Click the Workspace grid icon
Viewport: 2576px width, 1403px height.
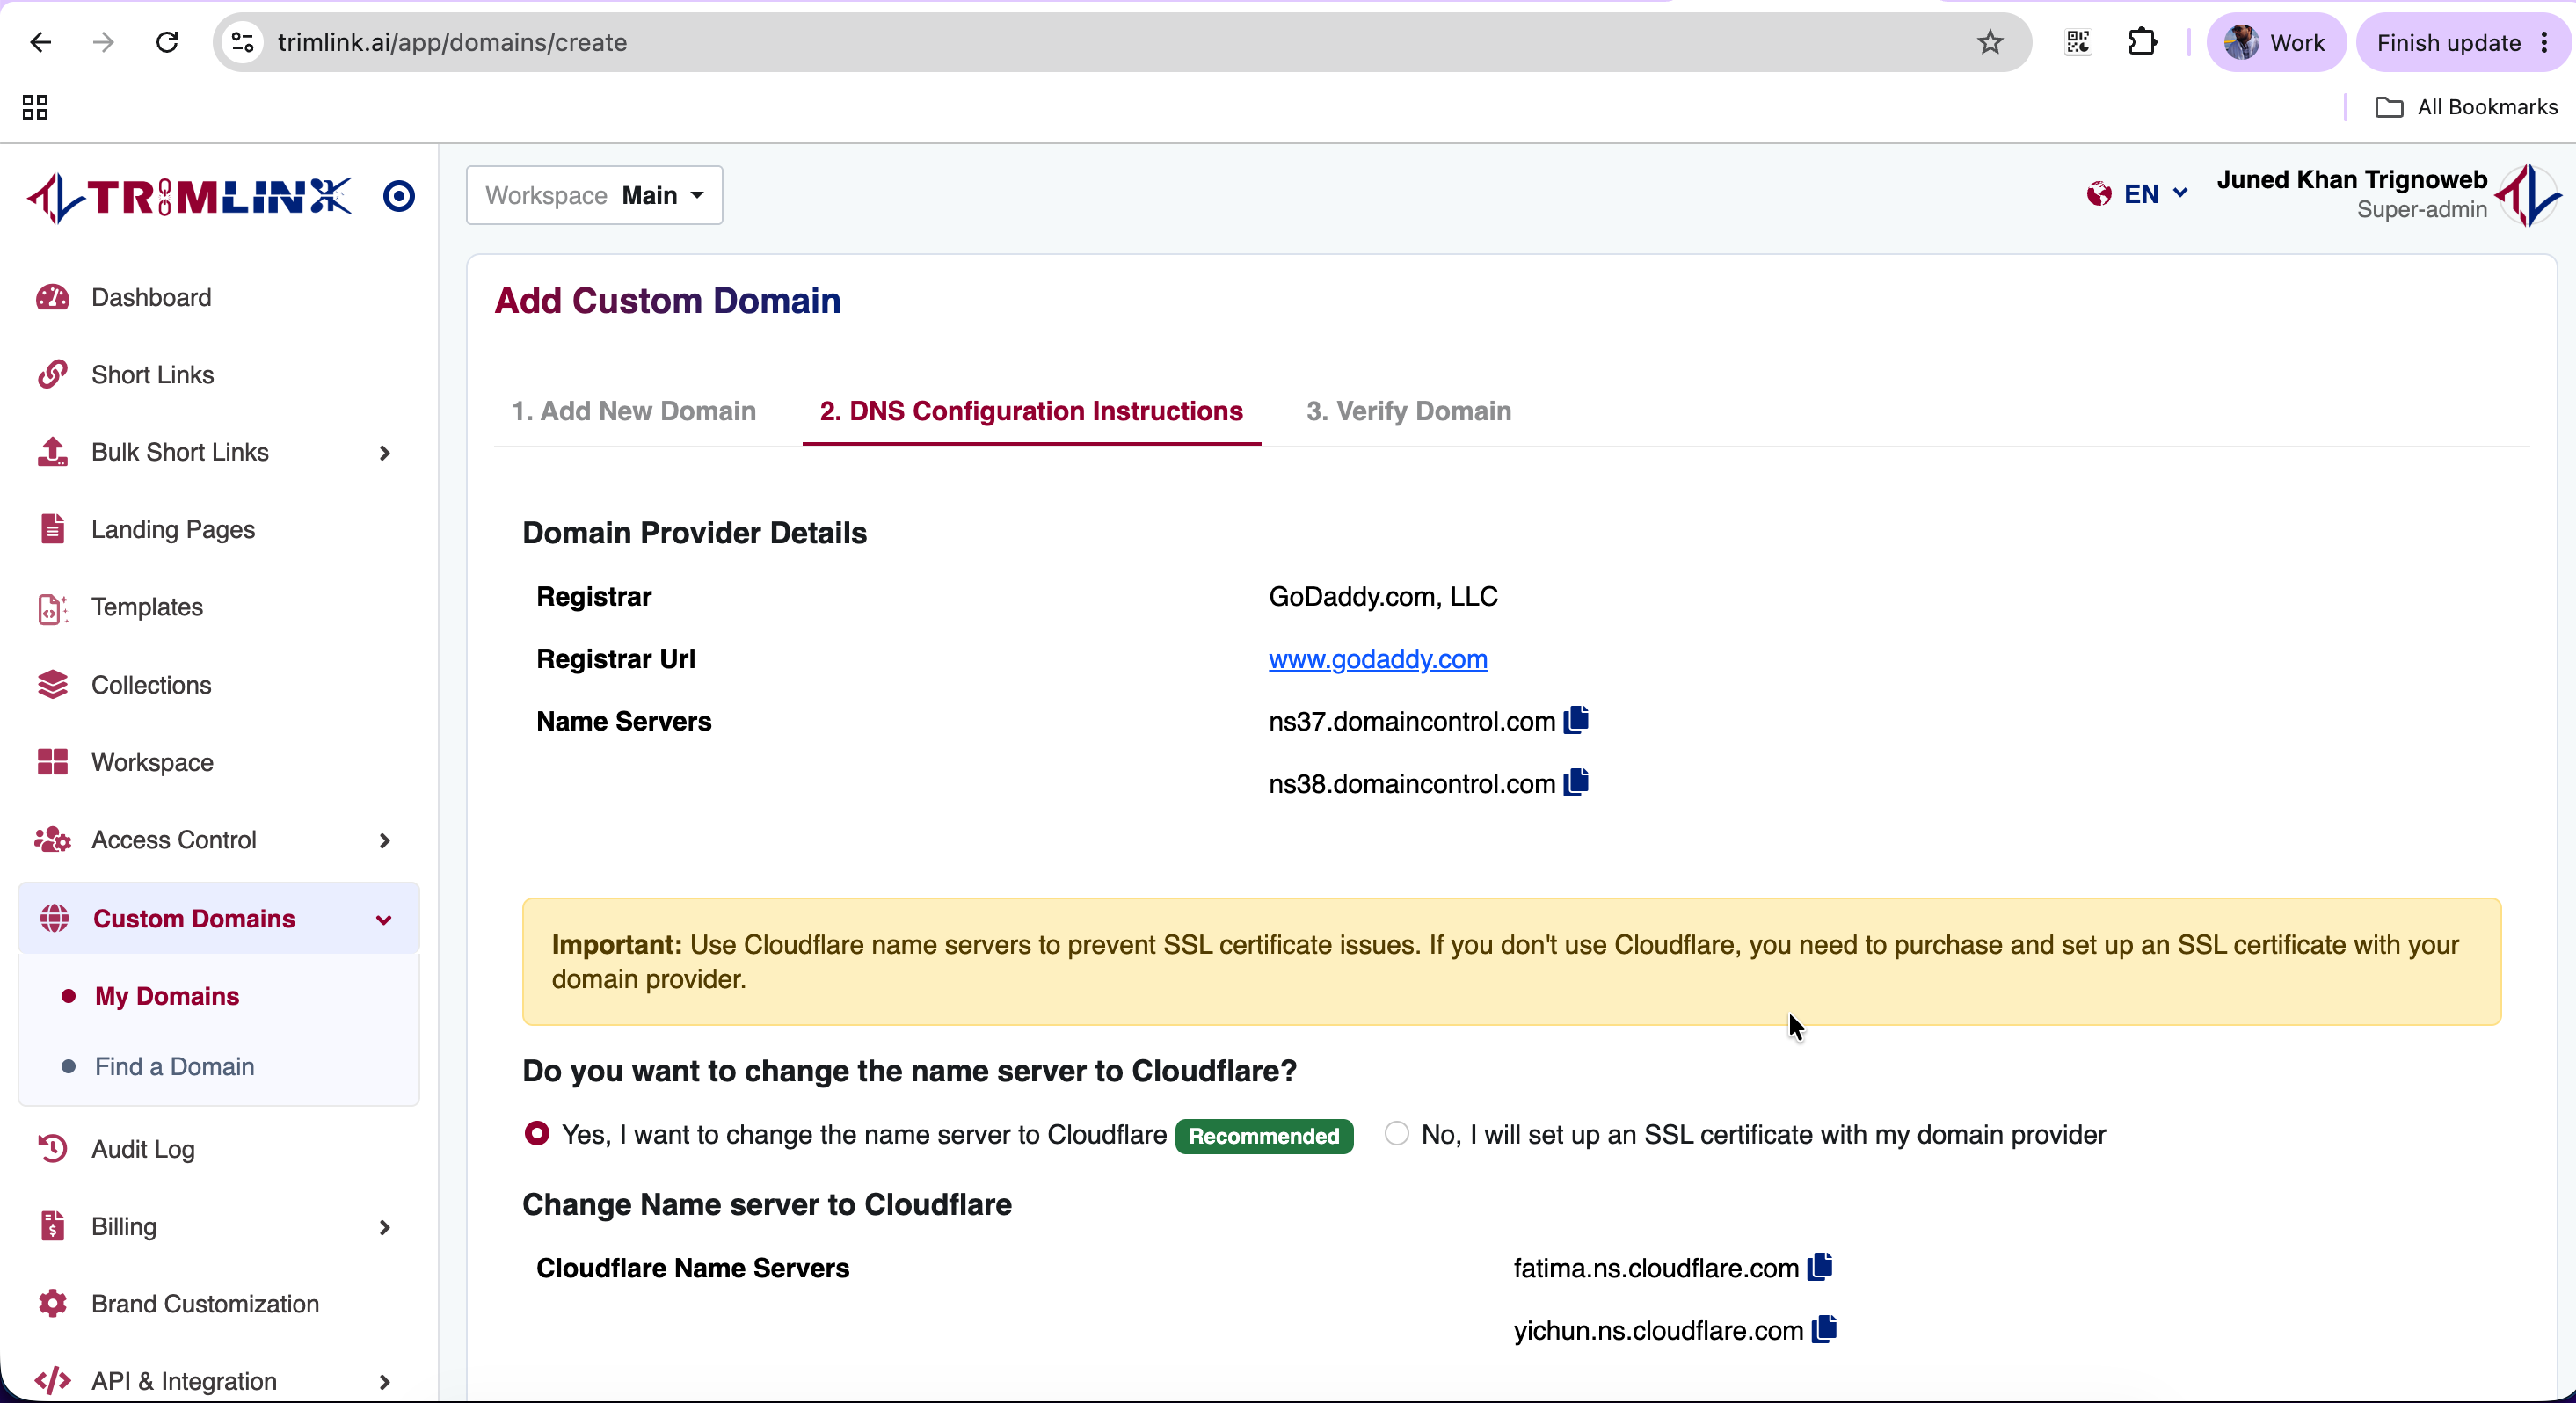tap(52, 762)
